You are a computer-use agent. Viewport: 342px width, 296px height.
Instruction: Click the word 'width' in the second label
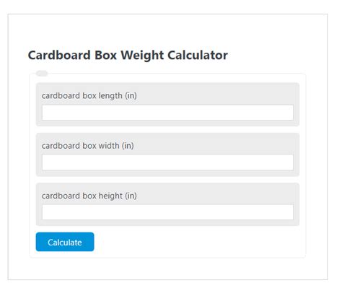[x=109, y=146]
